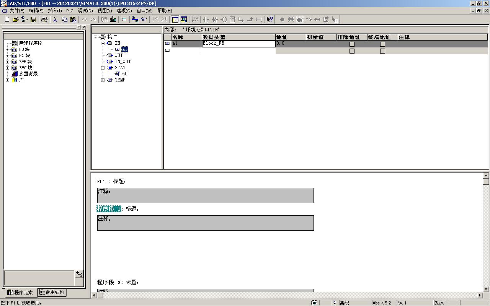Image resolution: width=490 pixels, height=306 pixels.
Task: Open a file with the folder icon
Action: coord(16,20)
